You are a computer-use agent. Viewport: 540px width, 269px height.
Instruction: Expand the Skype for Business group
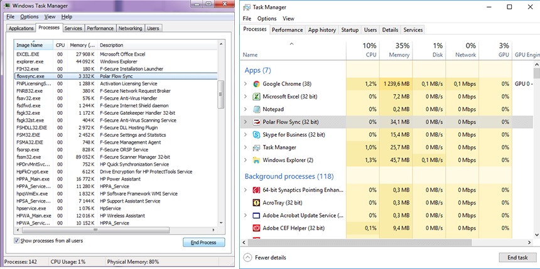tap(246, 135)
